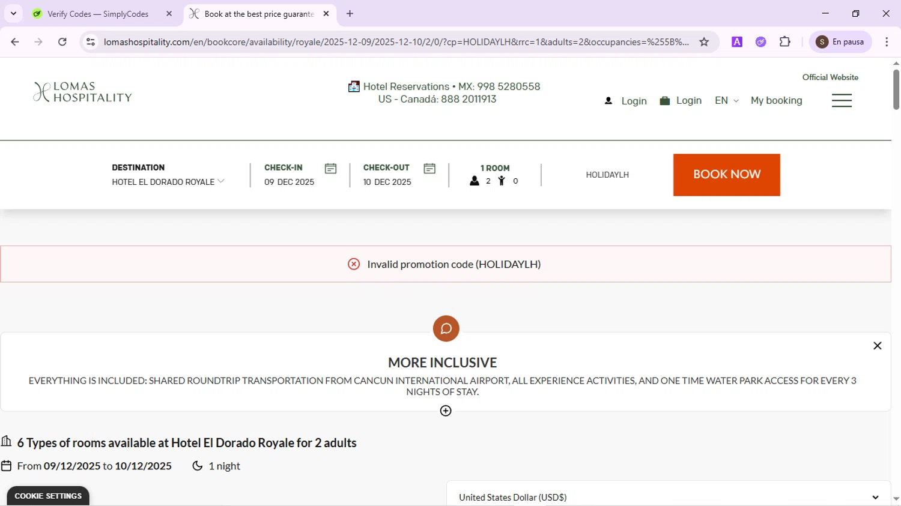Click the purple A extension icon

[737, 42]
